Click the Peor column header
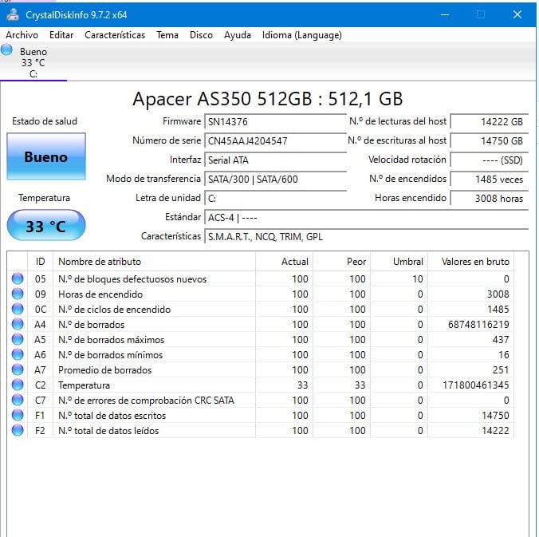The image size is (539, 537). click(x=342, y=262)
